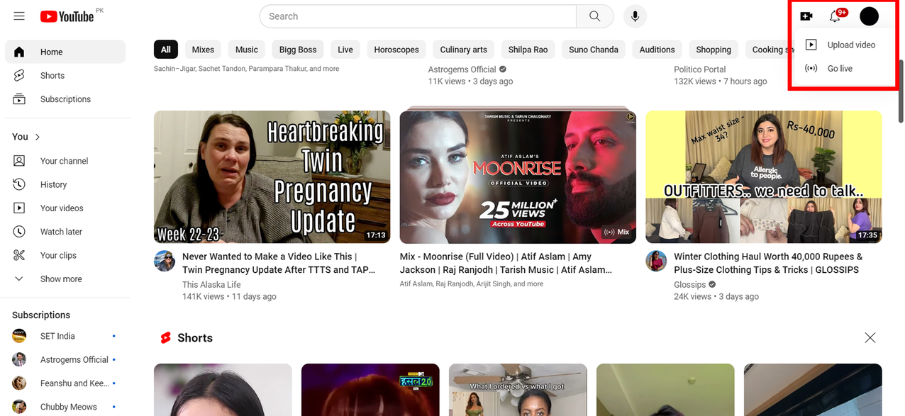
Task: Select the Mixes filter chip
Action: 203,50
